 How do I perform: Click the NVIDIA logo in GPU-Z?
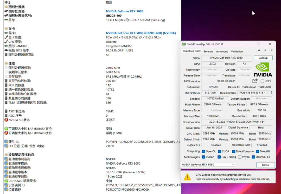tap(263, 69)
